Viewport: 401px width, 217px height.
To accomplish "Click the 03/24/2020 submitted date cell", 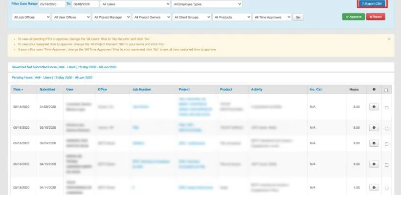I will [x=48, y=143].
